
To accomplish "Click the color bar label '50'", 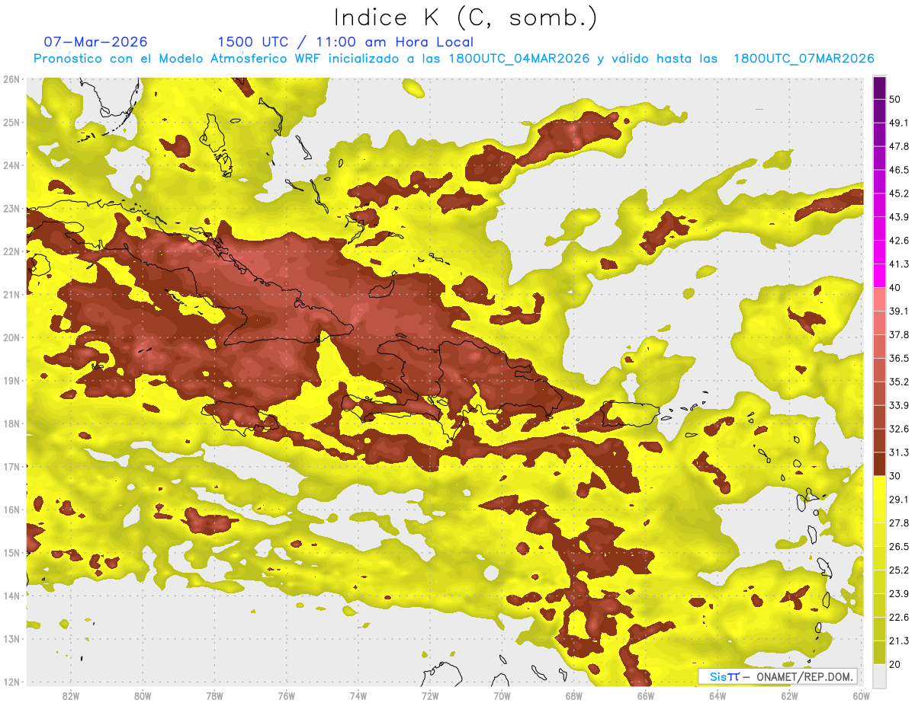I will (894, 99).
